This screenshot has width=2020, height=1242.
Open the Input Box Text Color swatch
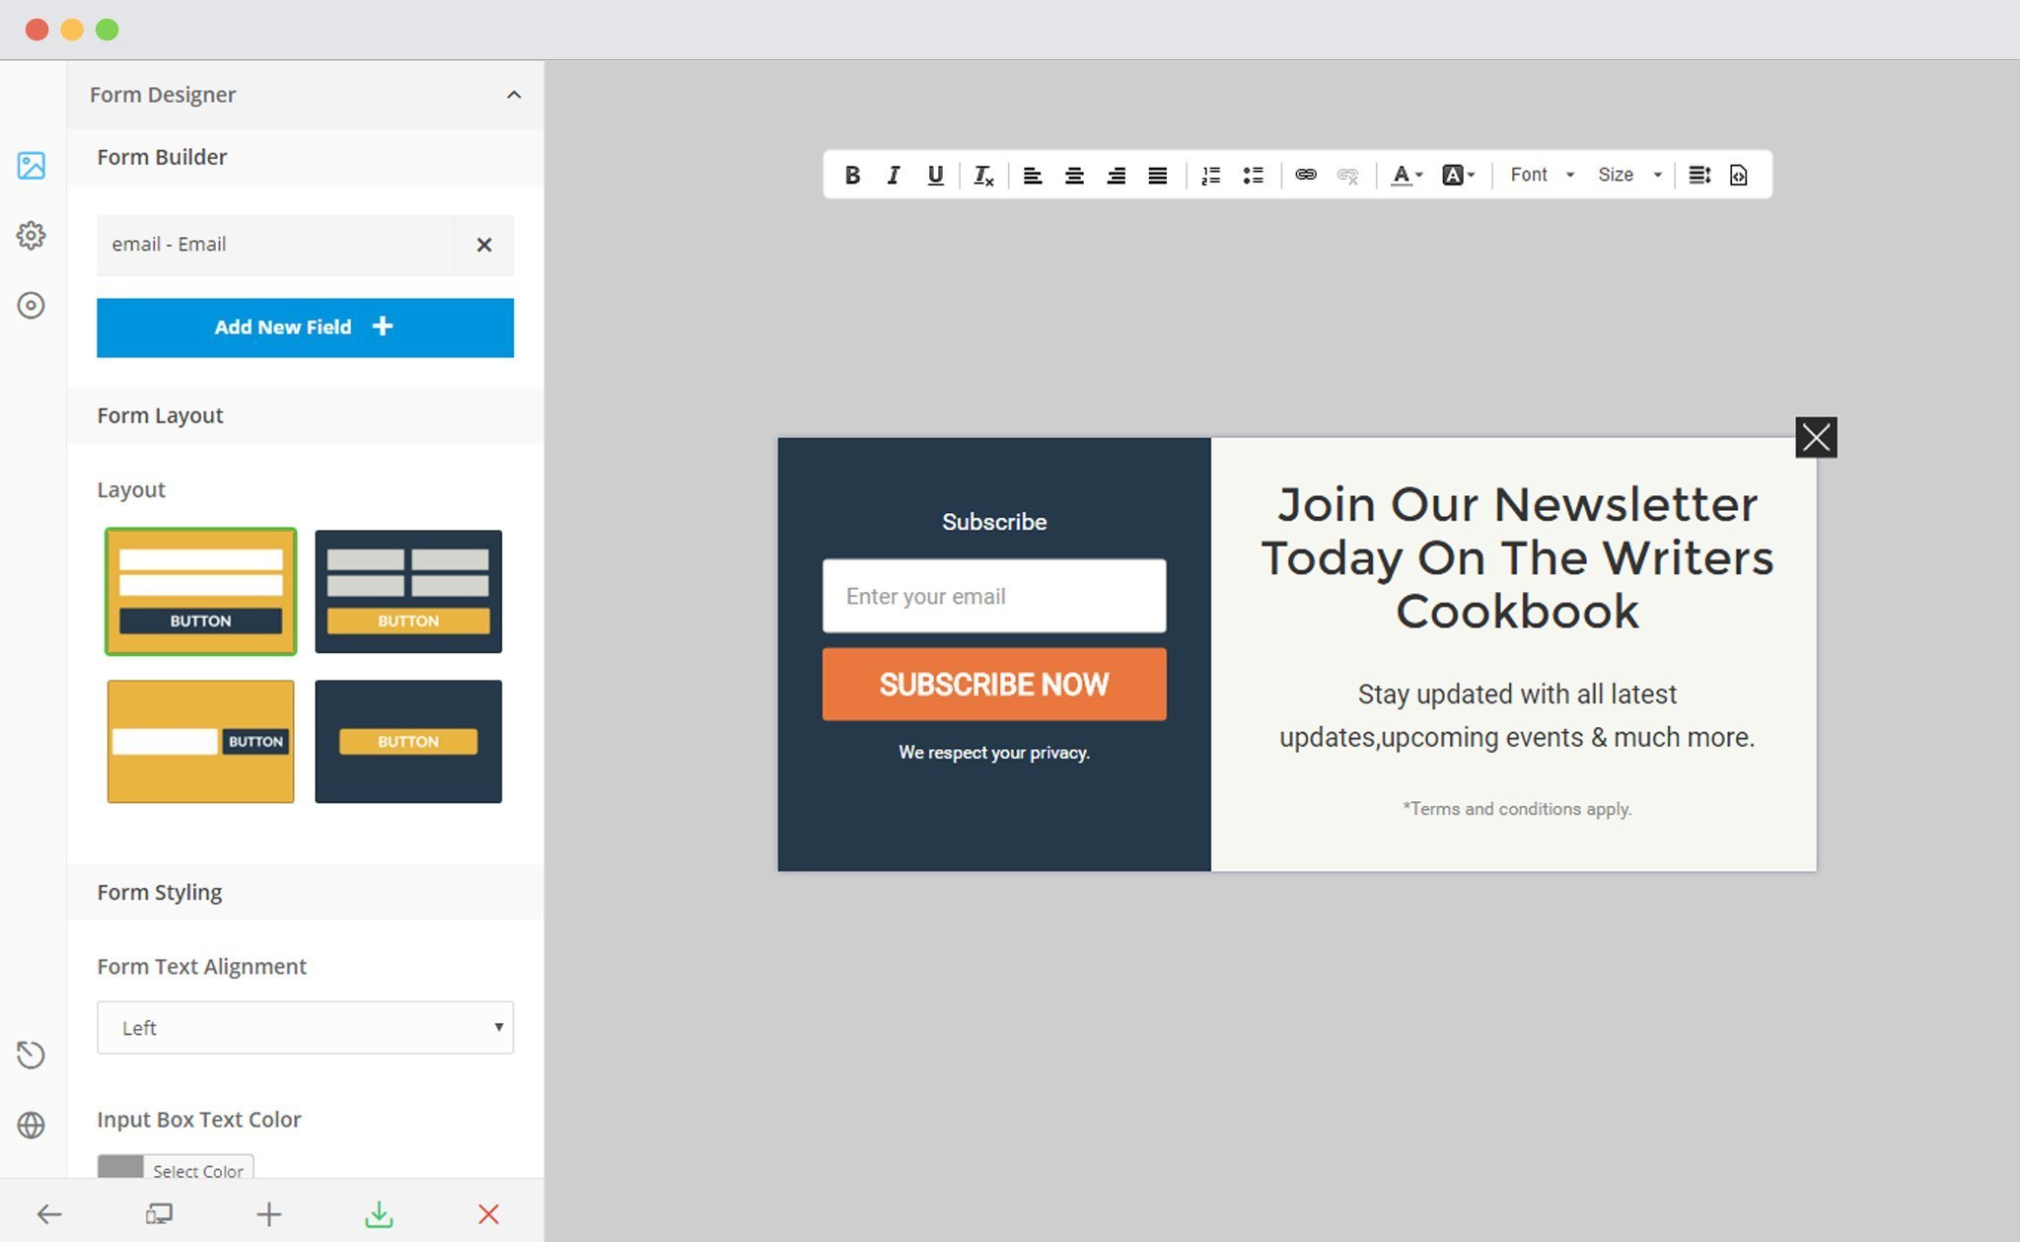(x=120, y=1168)
